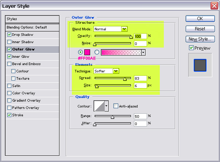Uncheck the Preview checkbox
The width and height of the screenshot is (220, 162).
pyautogui.click(x=191, y=48)
